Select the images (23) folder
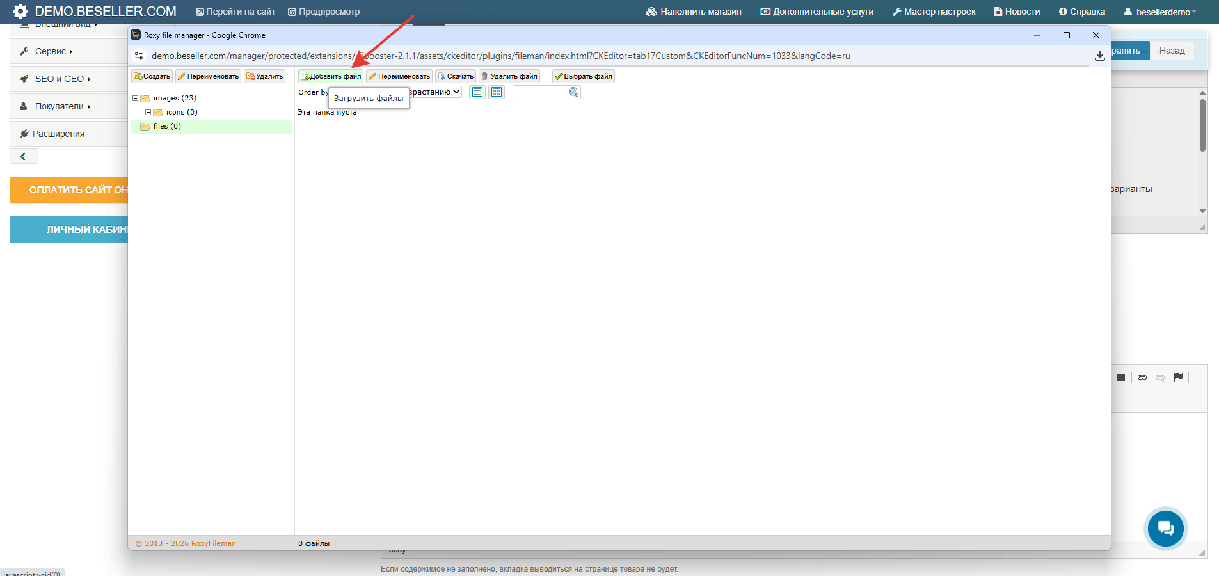The image size is (1219, 576). point(175,98)
